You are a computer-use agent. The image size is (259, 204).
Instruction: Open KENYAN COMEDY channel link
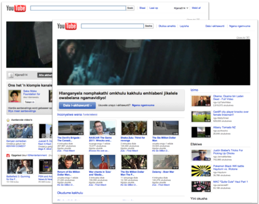click(16, 146)
